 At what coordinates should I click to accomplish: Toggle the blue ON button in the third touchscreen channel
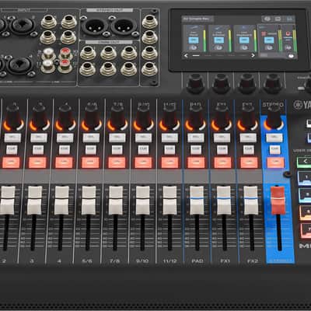point(244,40)
